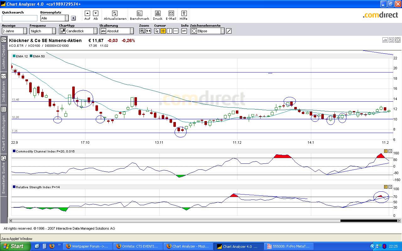Switch to Chart Analyzer Mozilla taskbar window
The height and width of the screenshot is (251, 402).
pyautogui.click(x=188, y=246)
